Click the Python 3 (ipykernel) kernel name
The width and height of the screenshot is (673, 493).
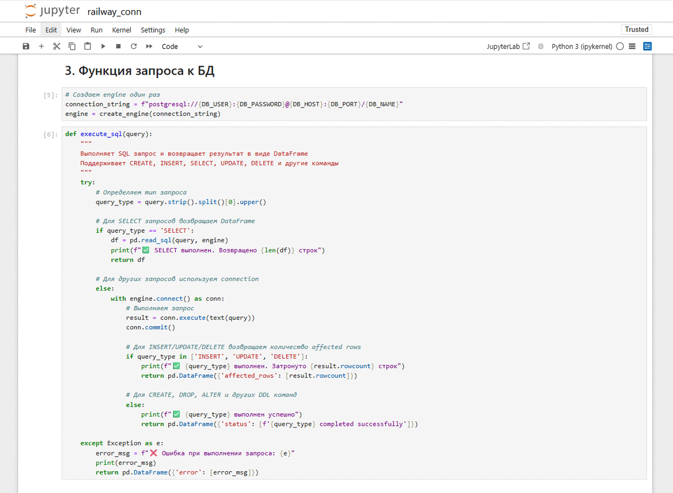click(582, 47)
